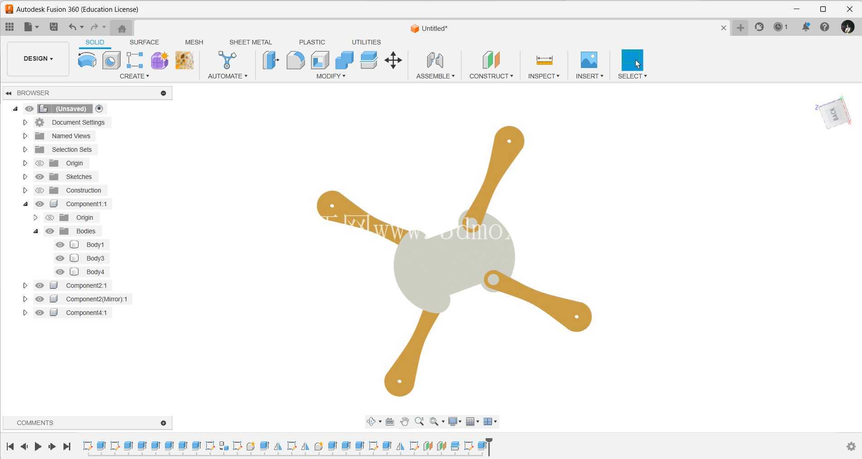Screen dimensions: 862x459
Task: Open the data panel grid icon
Action: pos(10,27)
